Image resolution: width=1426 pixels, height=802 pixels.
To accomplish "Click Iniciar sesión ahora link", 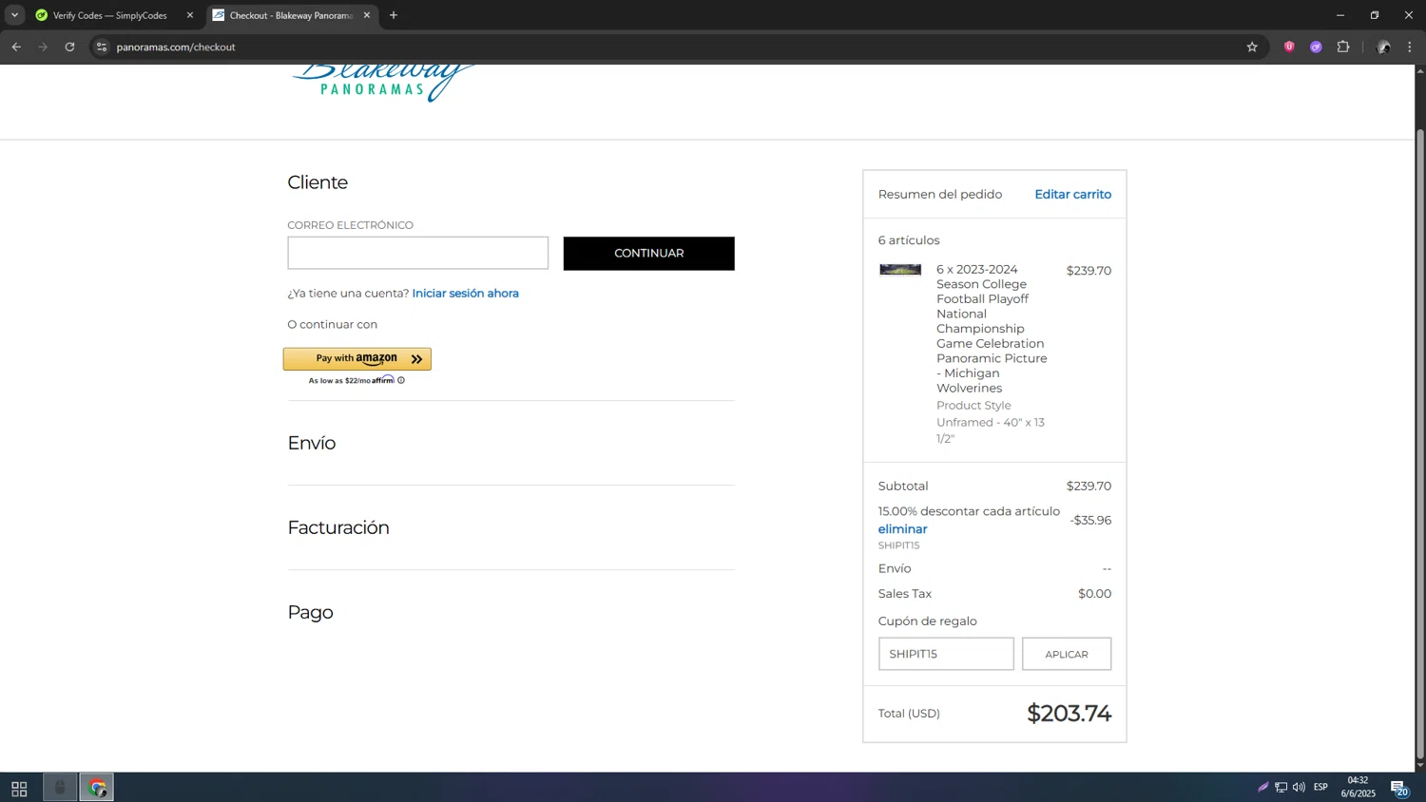I will (466, 293).
